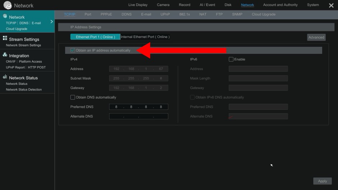The width and height of the screenshot is (338, 190).
Task: Open Cloud Upgrade link in sidebar
Action: (17, 29)
